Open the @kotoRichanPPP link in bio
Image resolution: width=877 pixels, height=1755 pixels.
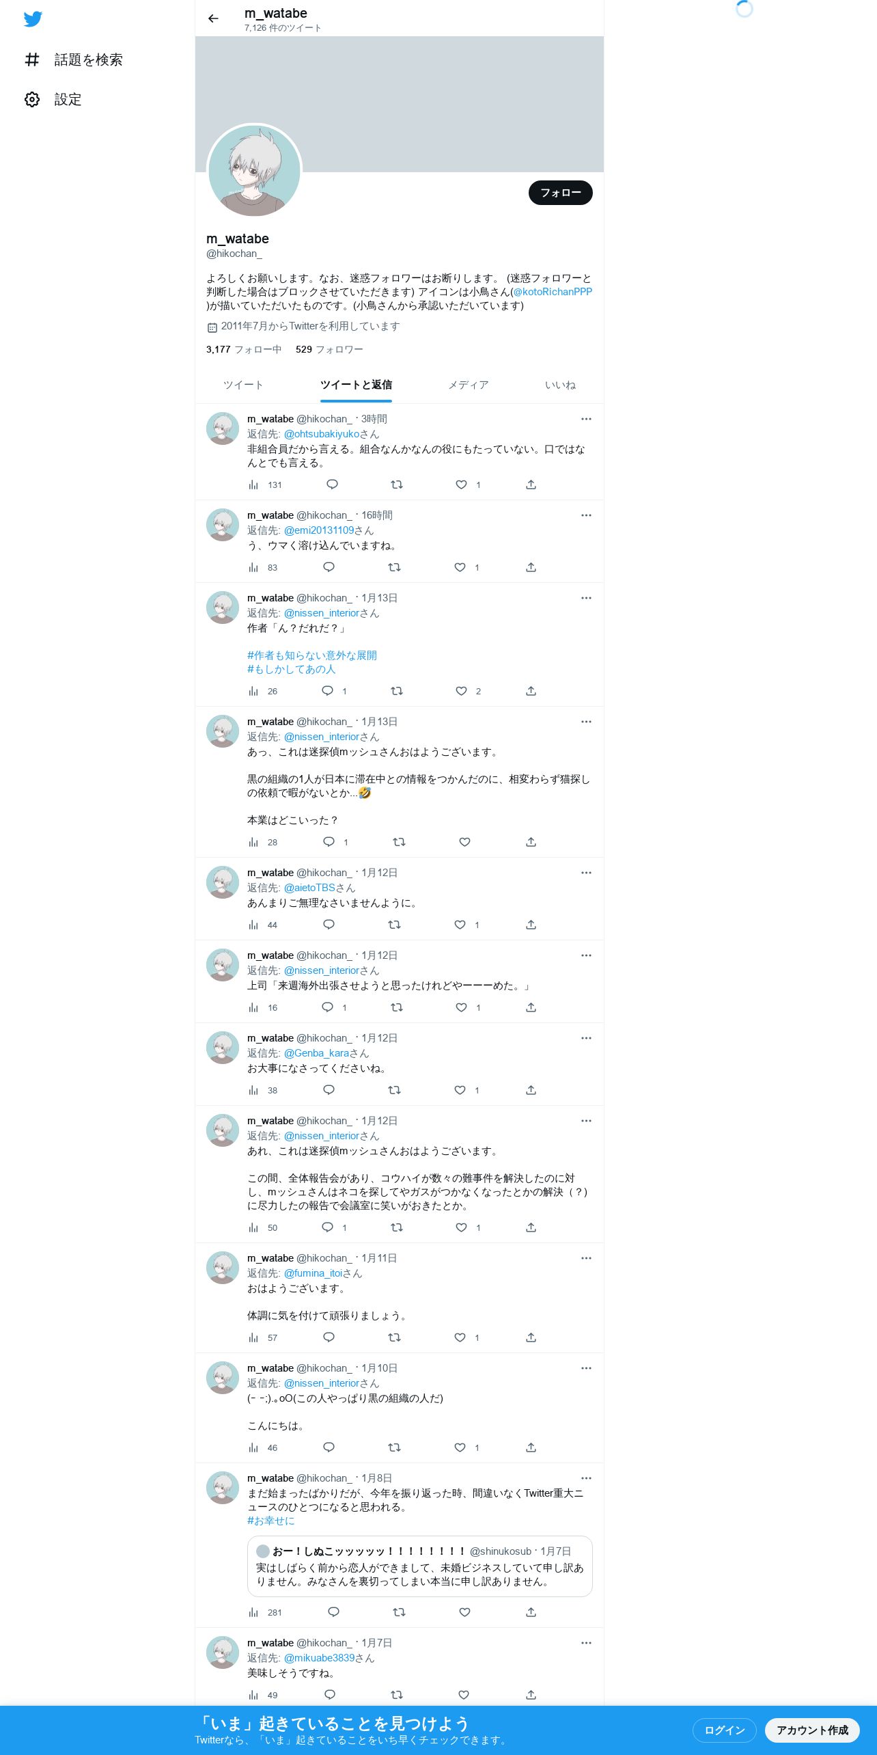point(553,292)
